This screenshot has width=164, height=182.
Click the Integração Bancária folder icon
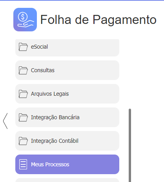pos(23,117)
